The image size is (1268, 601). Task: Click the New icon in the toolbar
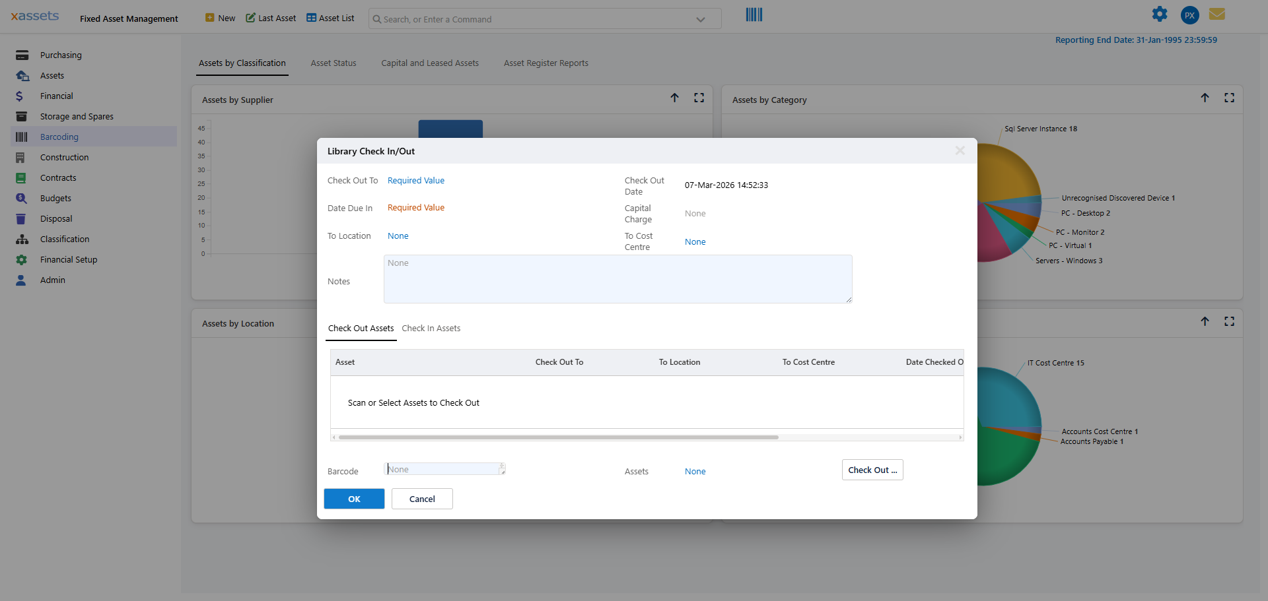point(209,18)
